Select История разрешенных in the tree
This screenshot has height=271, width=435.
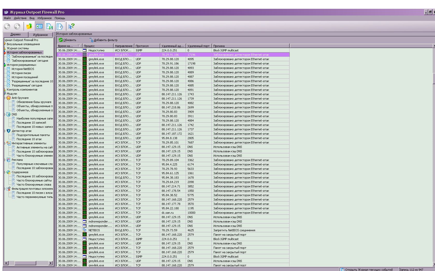21,65
